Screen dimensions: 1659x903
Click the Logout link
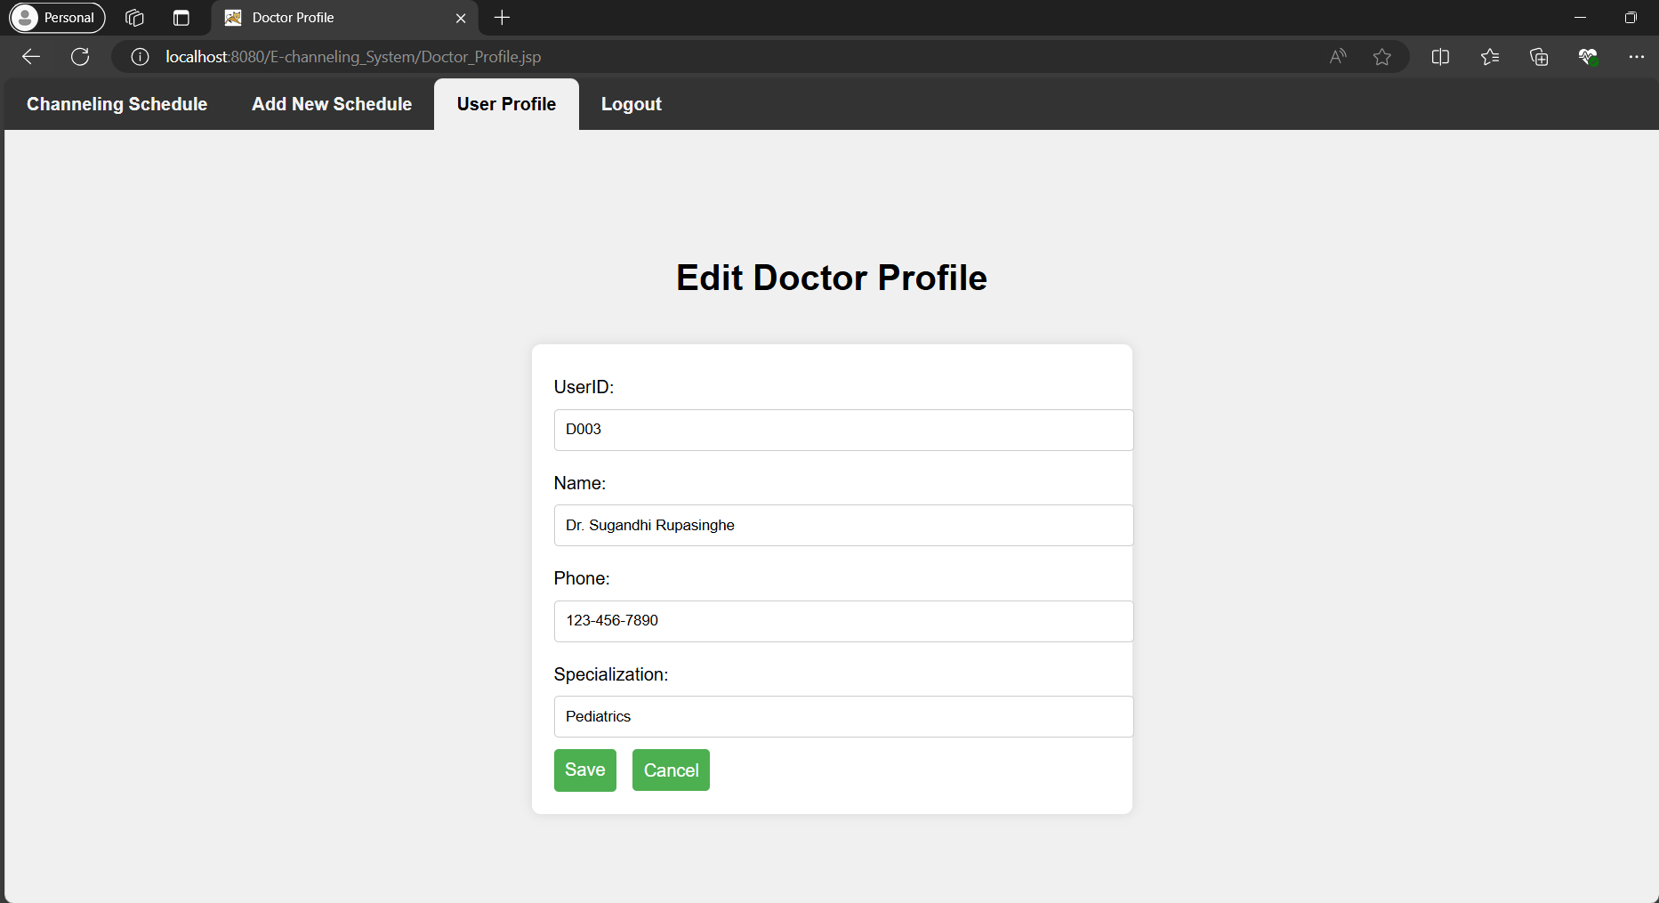pos(631,104)
